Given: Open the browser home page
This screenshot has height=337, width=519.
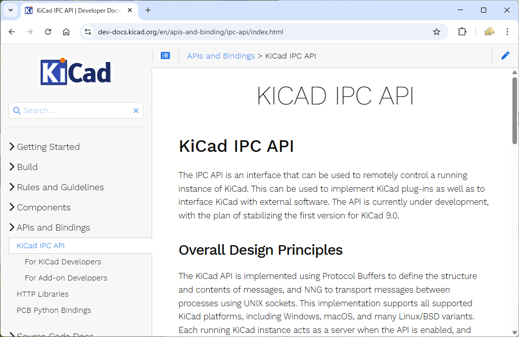Looking at the screenshot, I should pos(66,32).
